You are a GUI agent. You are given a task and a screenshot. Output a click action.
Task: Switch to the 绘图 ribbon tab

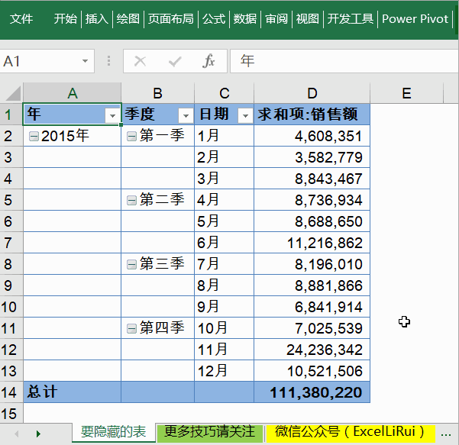(x=128, y=19)
